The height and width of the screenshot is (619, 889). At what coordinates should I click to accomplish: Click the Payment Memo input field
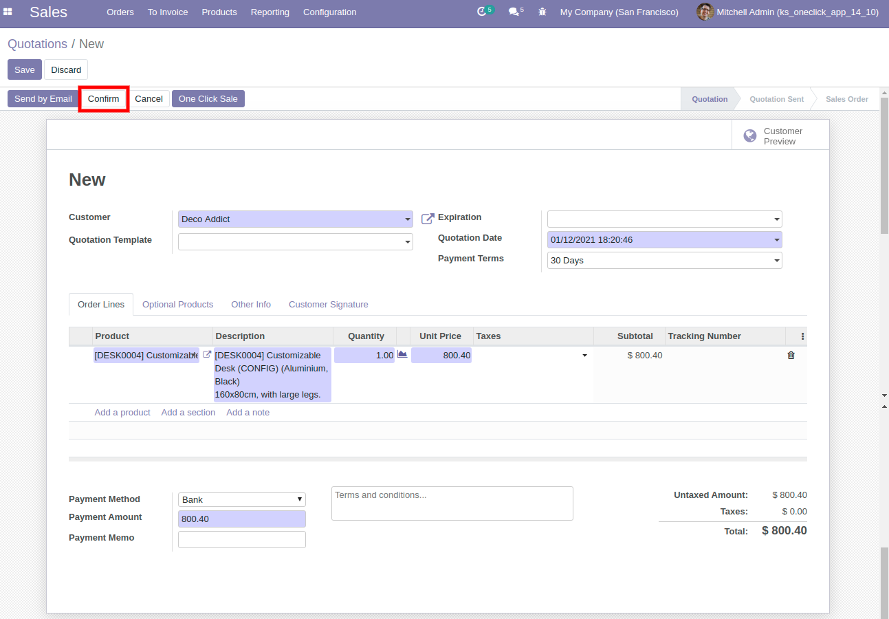(x=242, y=540)
